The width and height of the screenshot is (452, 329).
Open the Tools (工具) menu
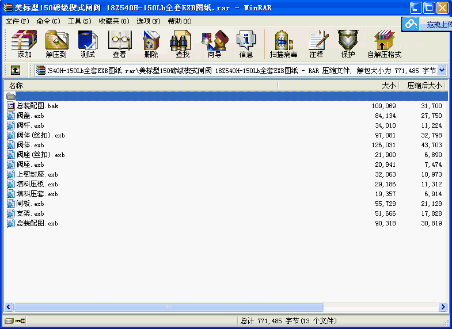79,21
